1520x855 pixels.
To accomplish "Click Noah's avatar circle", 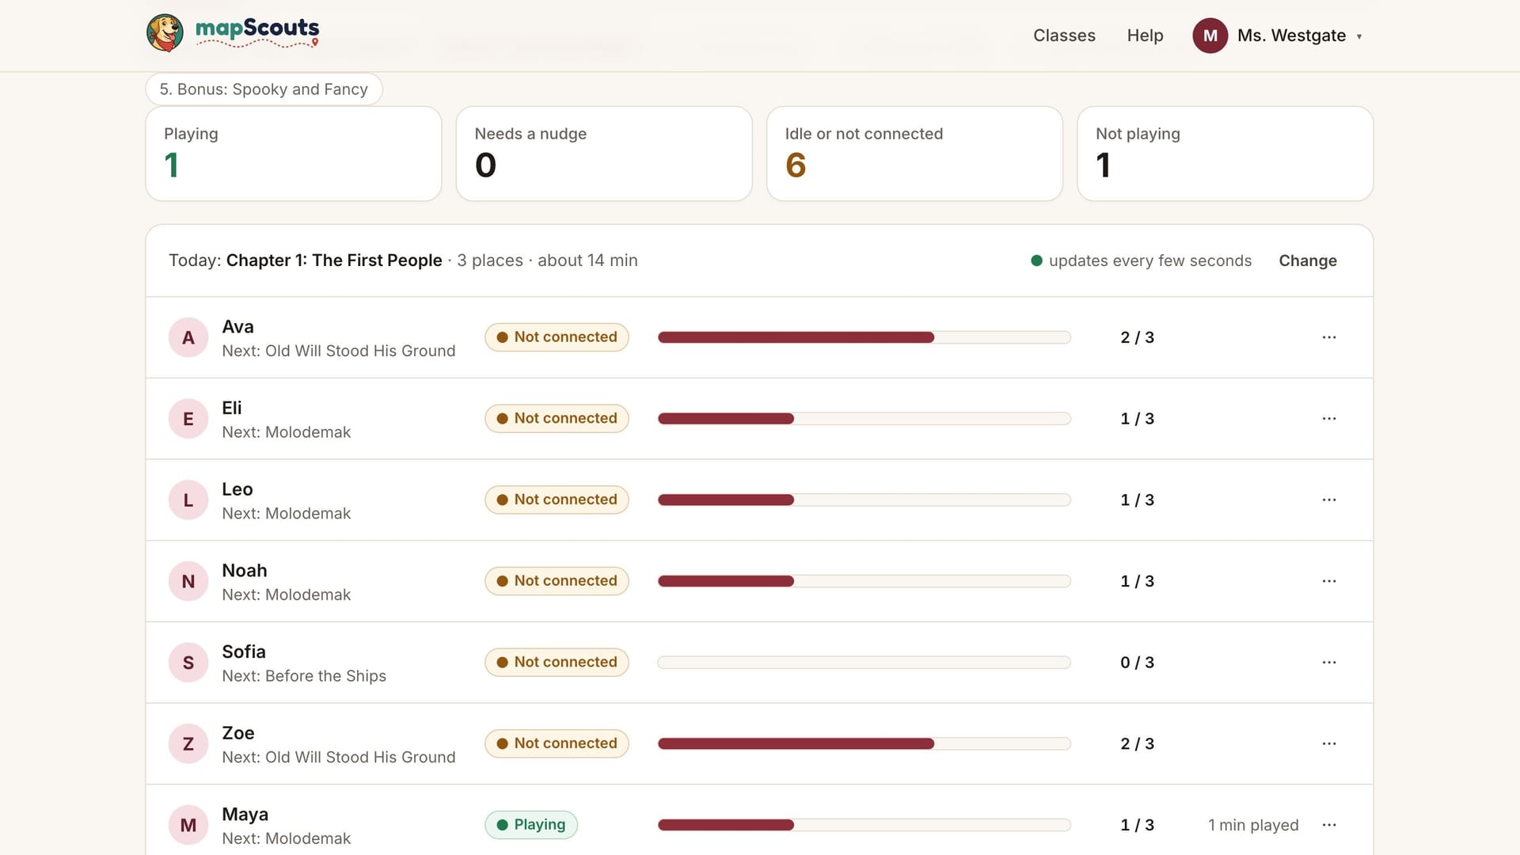I will [x=188, y=581].
